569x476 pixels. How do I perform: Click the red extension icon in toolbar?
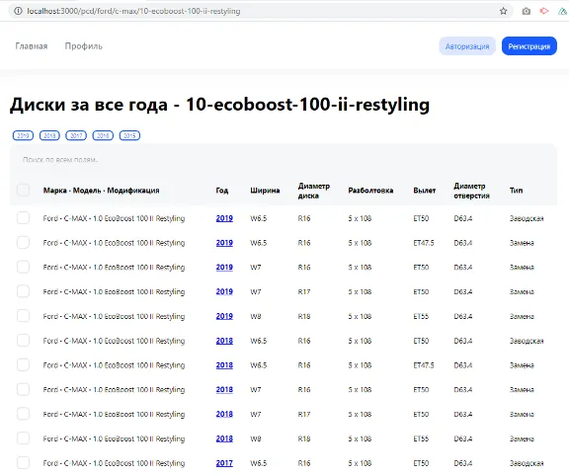[x=544, y=11]
